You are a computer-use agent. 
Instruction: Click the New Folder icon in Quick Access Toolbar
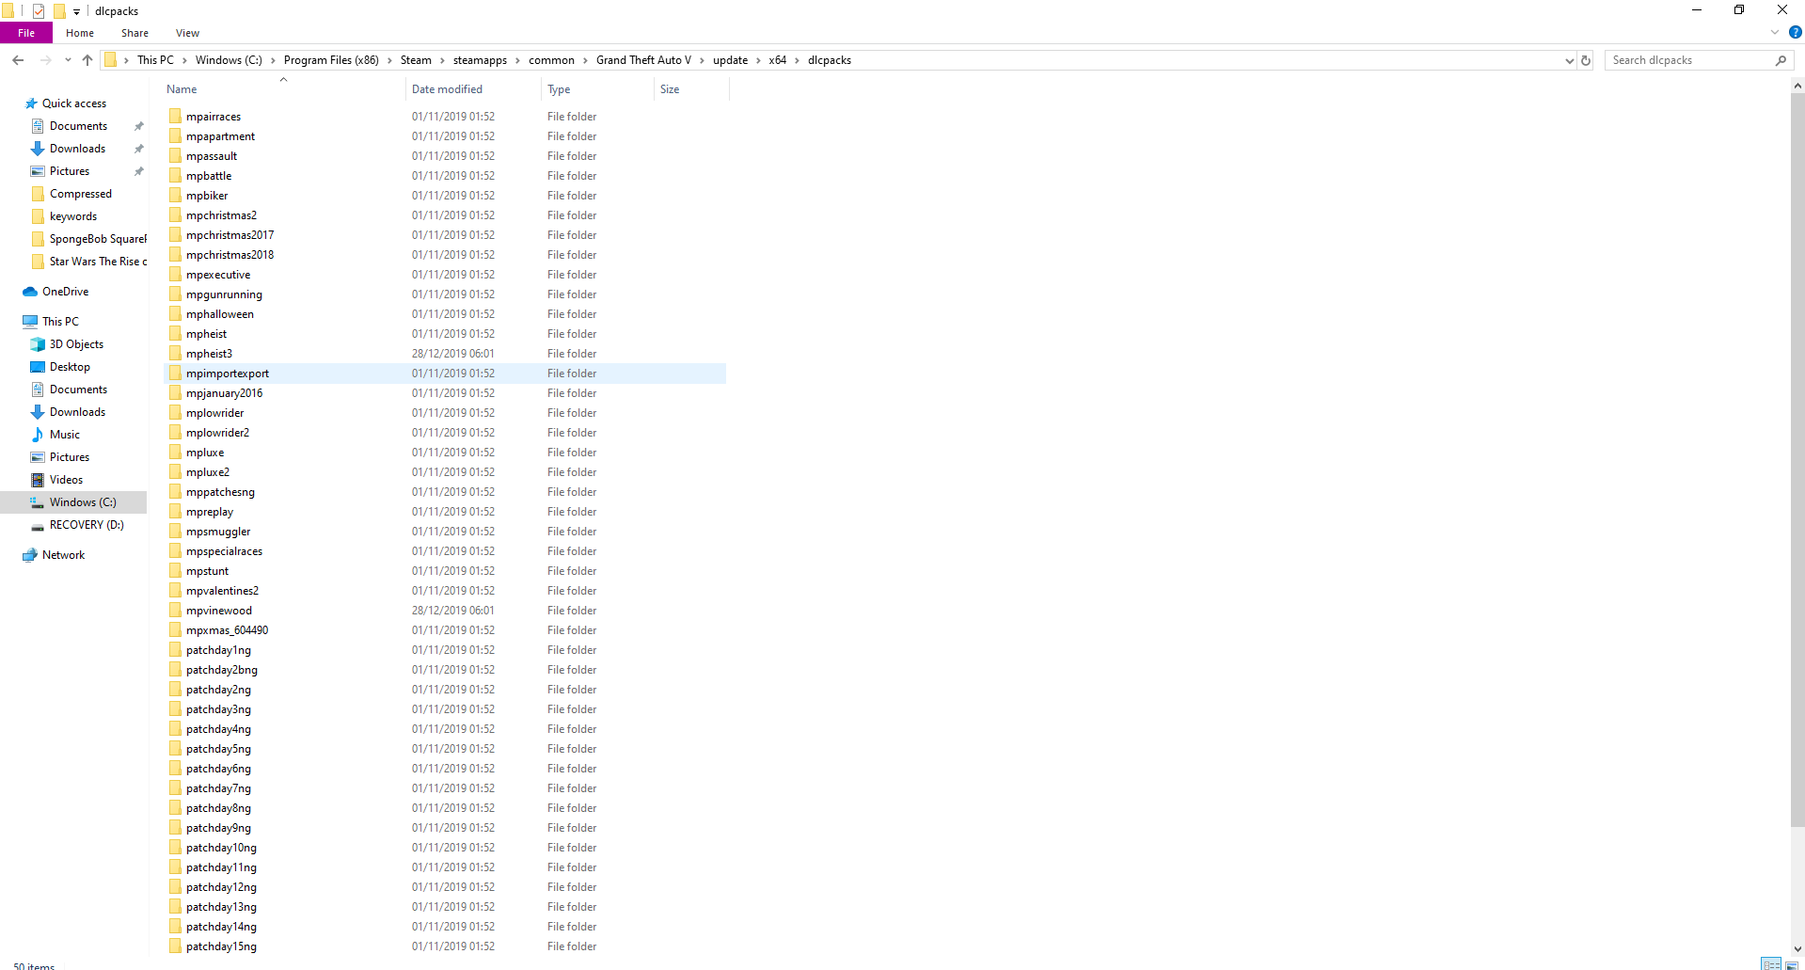coord(58,10)
